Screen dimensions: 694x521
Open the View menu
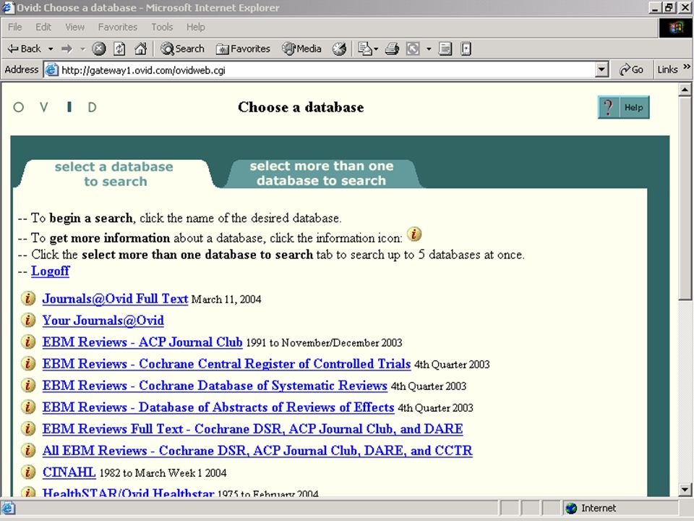[74, 27]
